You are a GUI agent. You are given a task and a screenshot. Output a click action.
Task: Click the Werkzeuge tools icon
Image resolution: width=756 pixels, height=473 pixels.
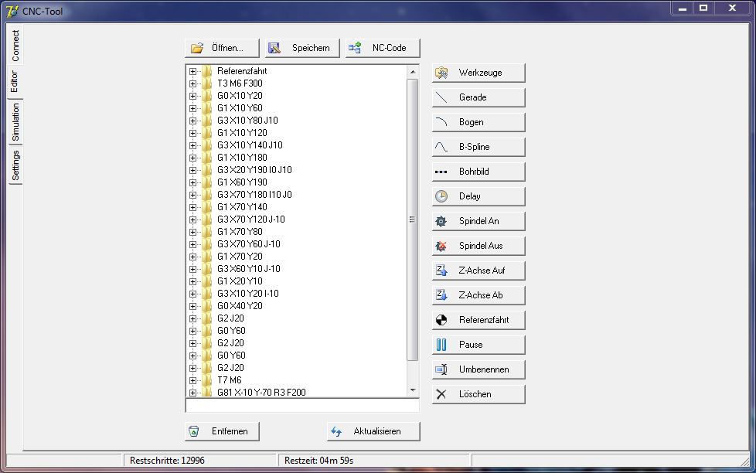click(x=441, y=73)
